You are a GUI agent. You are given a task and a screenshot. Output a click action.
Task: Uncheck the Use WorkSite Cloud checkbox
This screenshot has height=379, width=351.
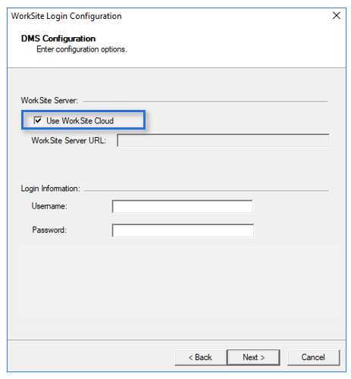pos(38,121)
